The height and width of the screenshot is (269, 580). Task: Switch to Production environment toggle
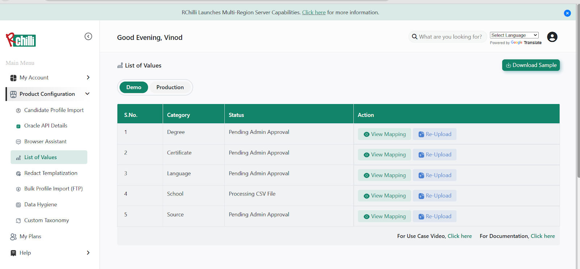[x=170, y=87]
